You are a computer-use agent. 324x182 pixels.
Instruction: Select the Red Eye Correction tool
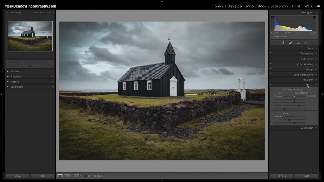(298, 43)
